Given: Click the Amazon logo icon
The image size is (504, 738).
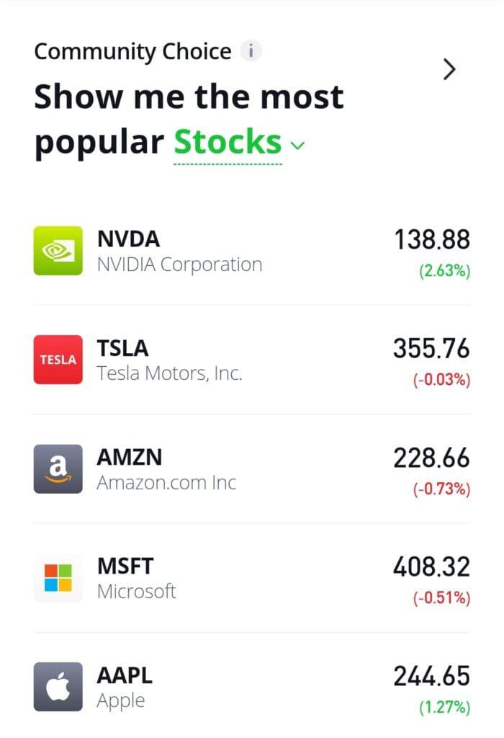Looking at the screenshot, I should tap(57, 468).
